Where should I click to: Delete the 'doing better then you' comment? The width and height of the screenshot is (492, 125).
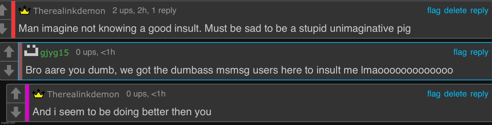455,94
